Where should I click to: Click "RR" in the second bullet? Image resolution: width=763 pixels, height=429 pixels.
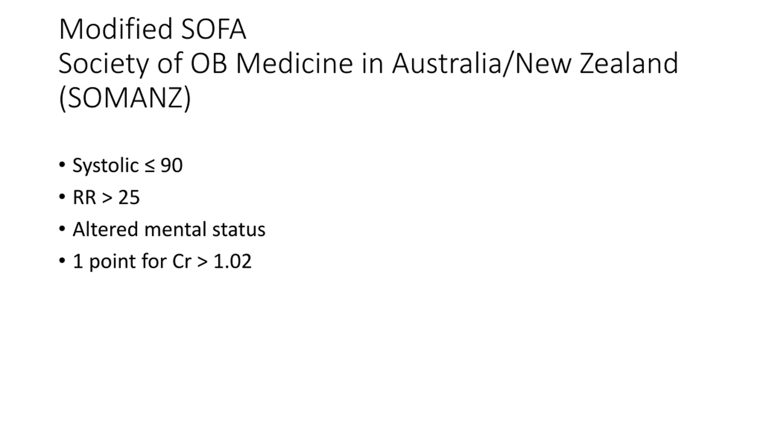coord(84,198)
